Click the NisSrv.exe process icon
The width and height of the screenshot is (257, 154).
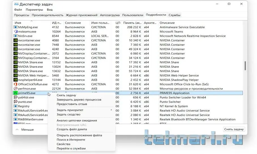coord(15,36)
